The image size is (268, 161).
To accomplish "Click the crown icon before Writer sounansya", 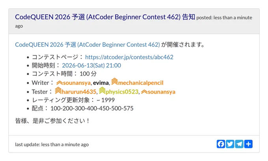I will tap(60, 83).
